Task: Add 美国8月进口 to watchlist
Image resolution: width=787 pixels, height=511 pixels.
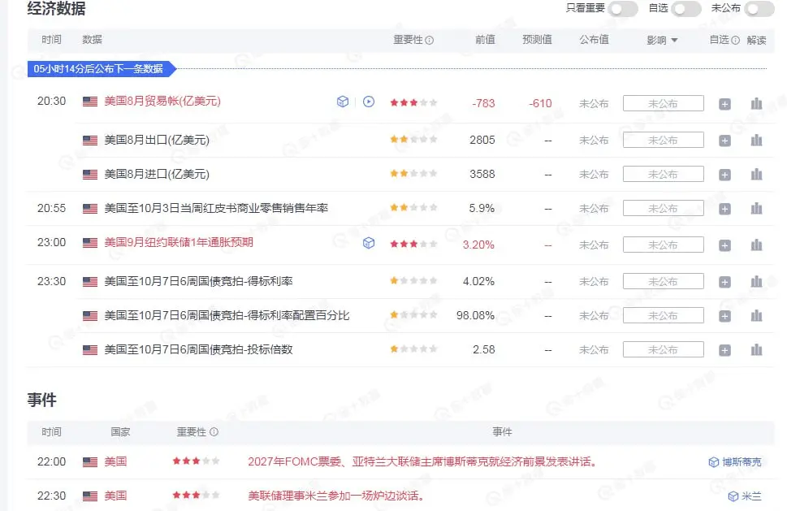Action: tap(724, 175)
